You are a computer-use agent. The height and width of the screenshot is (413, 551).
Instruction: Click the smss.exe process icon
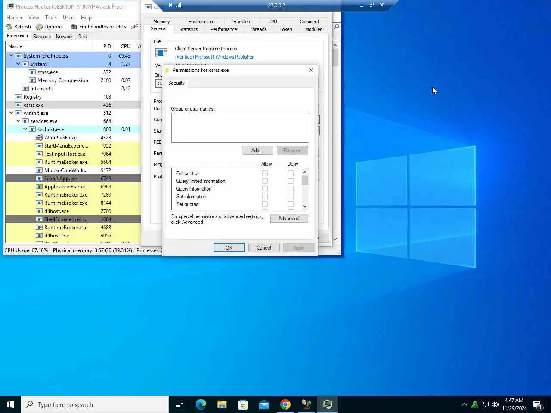click(32, 72)
